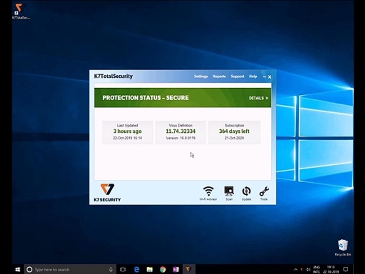Click the Task View taskbar icon
The height and width of the screenshot is (274, 365).
pos(123,269)
